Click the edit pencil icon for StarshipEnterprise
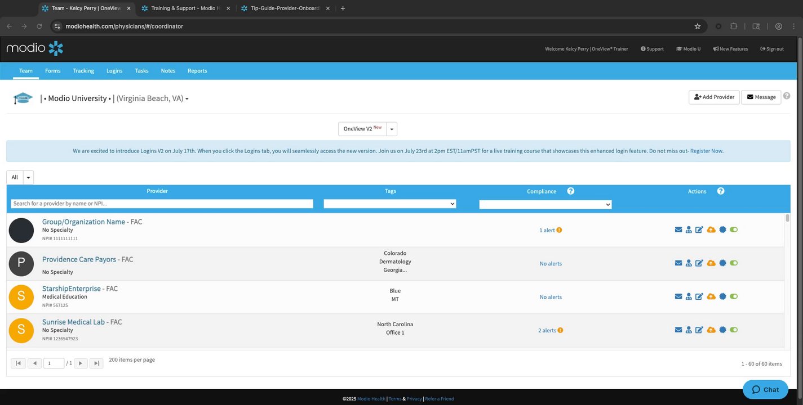This screenshot has width=803, height=405. 699,296
